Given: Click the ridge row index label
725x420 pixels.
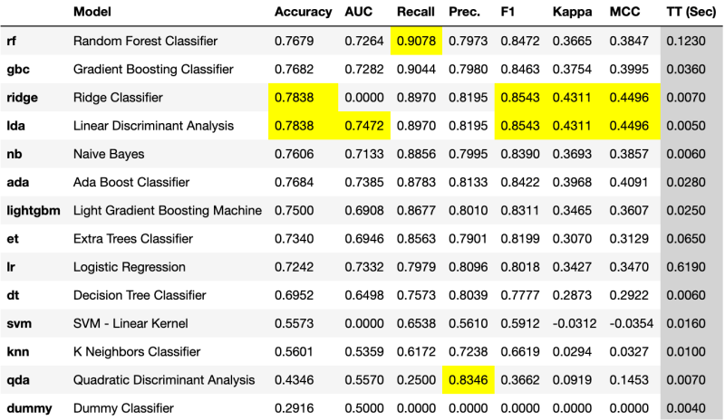Looking at the screenshot, I should 22,98.
